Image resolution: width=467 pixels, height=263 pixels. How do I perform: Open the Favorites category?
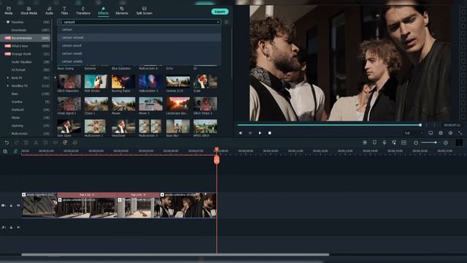click(26, 22)
